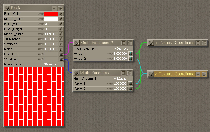The width and height of the screenshot is (210, 132).
Task: Open the Mortar_Color white swatch
Action: 51,19
